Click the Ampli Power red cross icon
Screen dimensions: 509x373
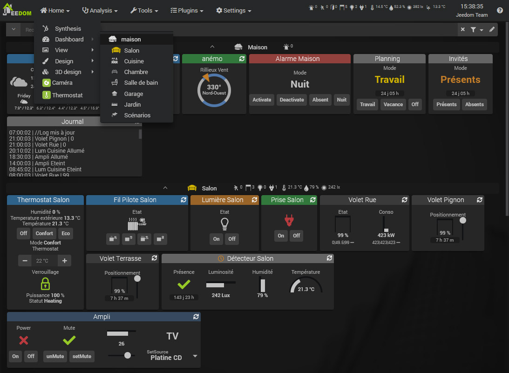pyautogui.click(x=24, y=340)
